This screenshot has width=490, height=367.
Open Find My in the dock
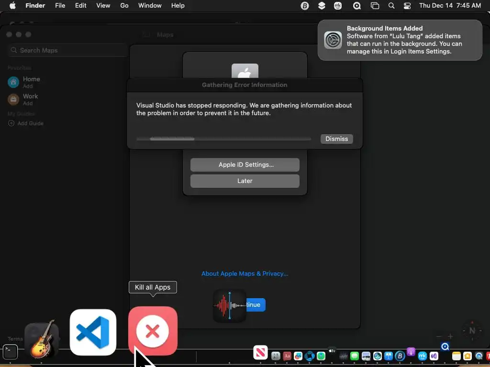(321, 356)
